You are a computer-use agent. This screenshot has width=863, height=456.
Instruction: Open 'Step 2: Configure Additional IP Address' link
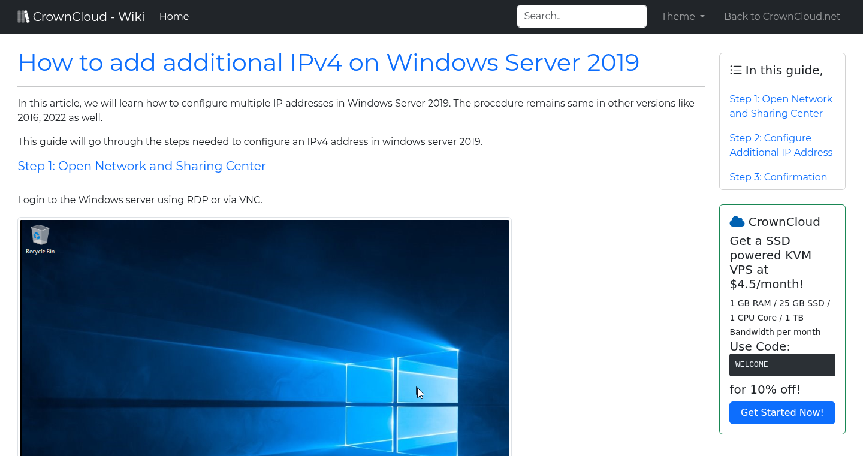781,145
